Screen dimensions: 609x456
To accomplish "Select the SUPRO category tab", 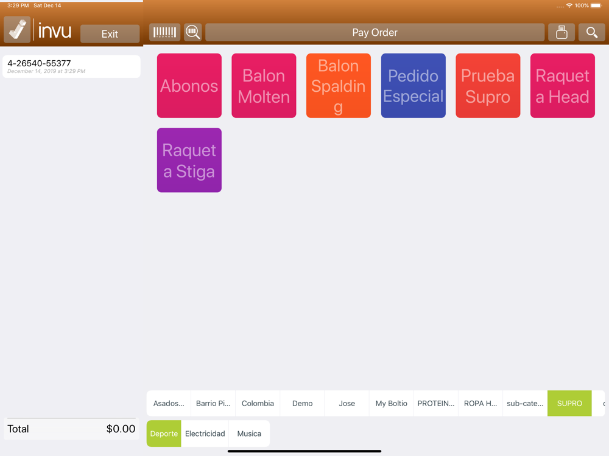I will [569, 403].
